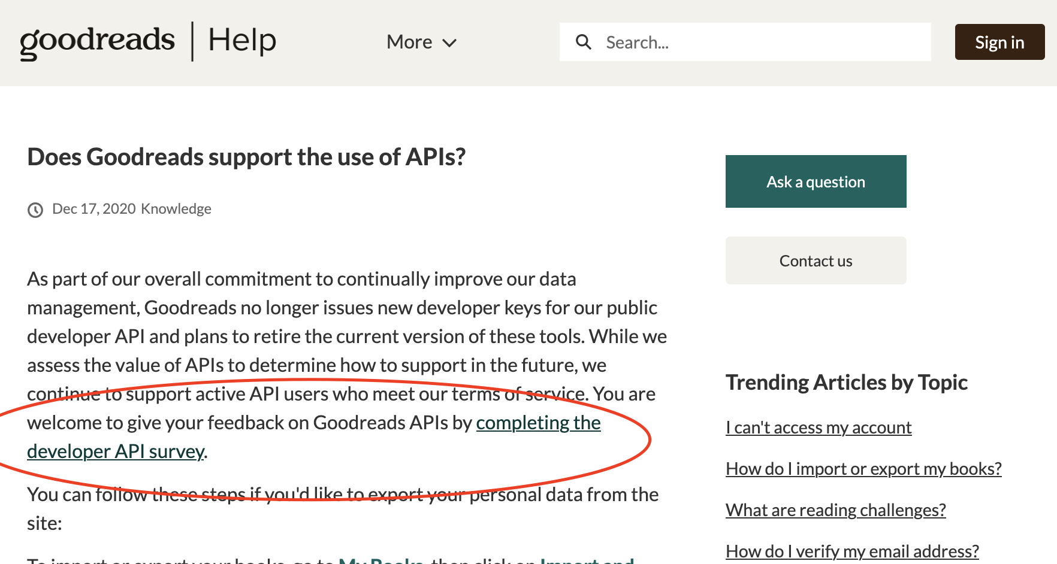
Task: Click the Import and link text
Action: coord(587,560)
